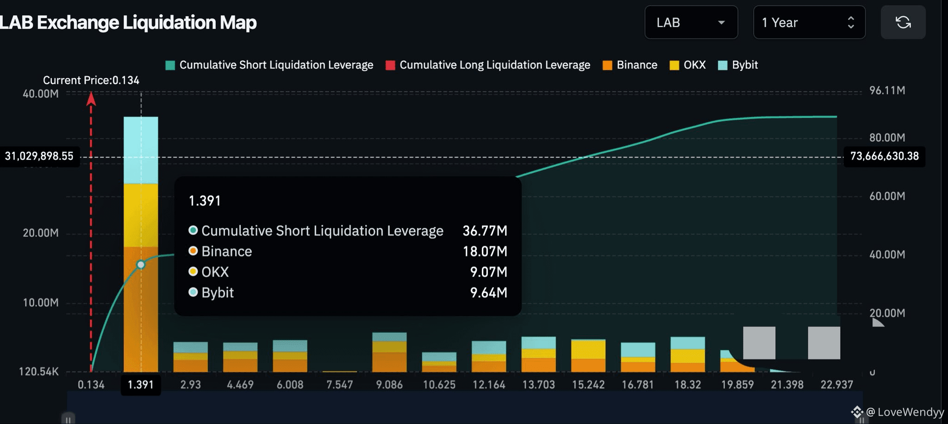Click the 9.64M Bybit value in tooltip
The width and height of the screenshot is (948, 424).
pos(489,293)
